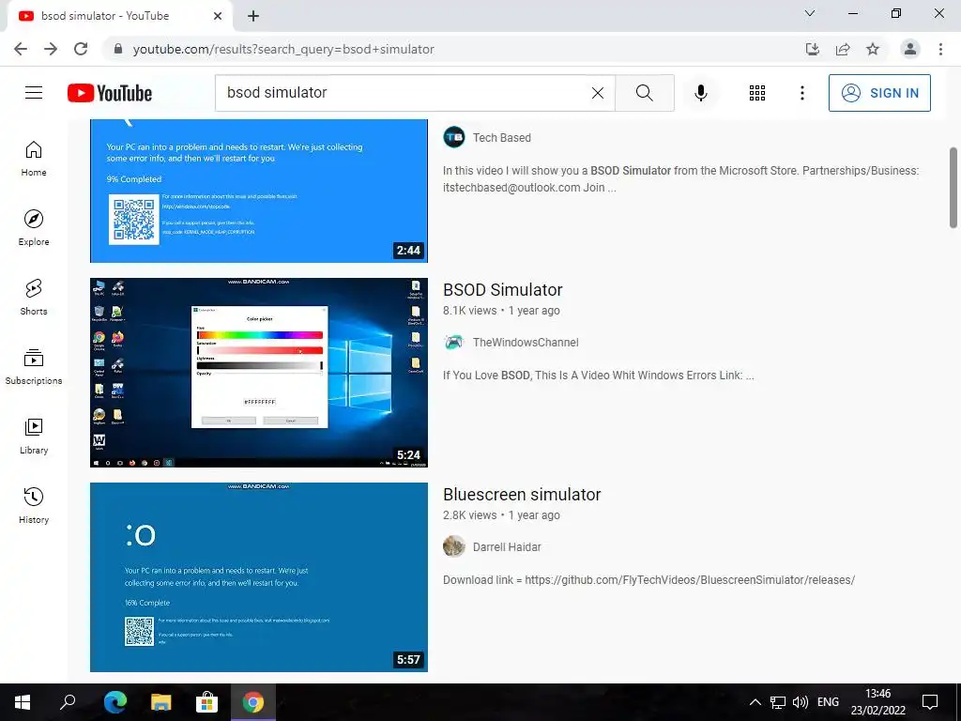Click the browser forward arrow
961x721 pixels.
click(51, 49)
